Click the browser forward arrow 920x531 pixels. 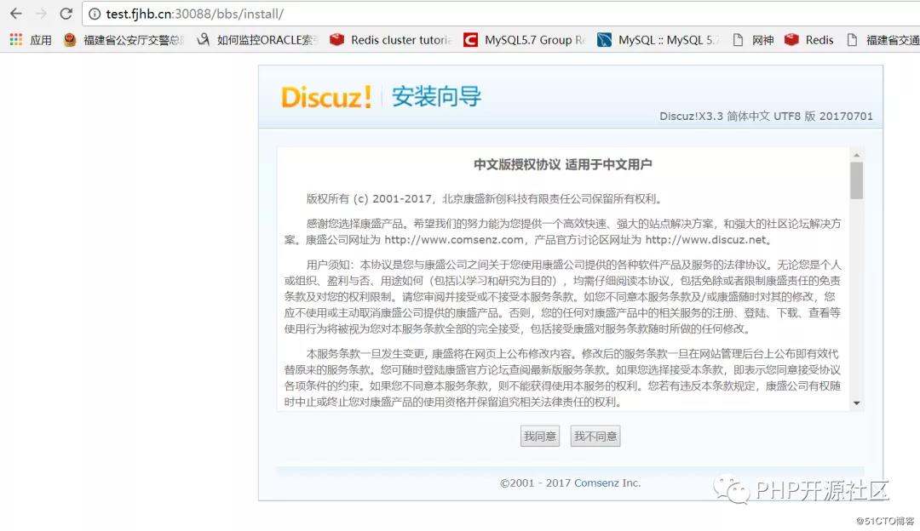(x=41, y=14)
